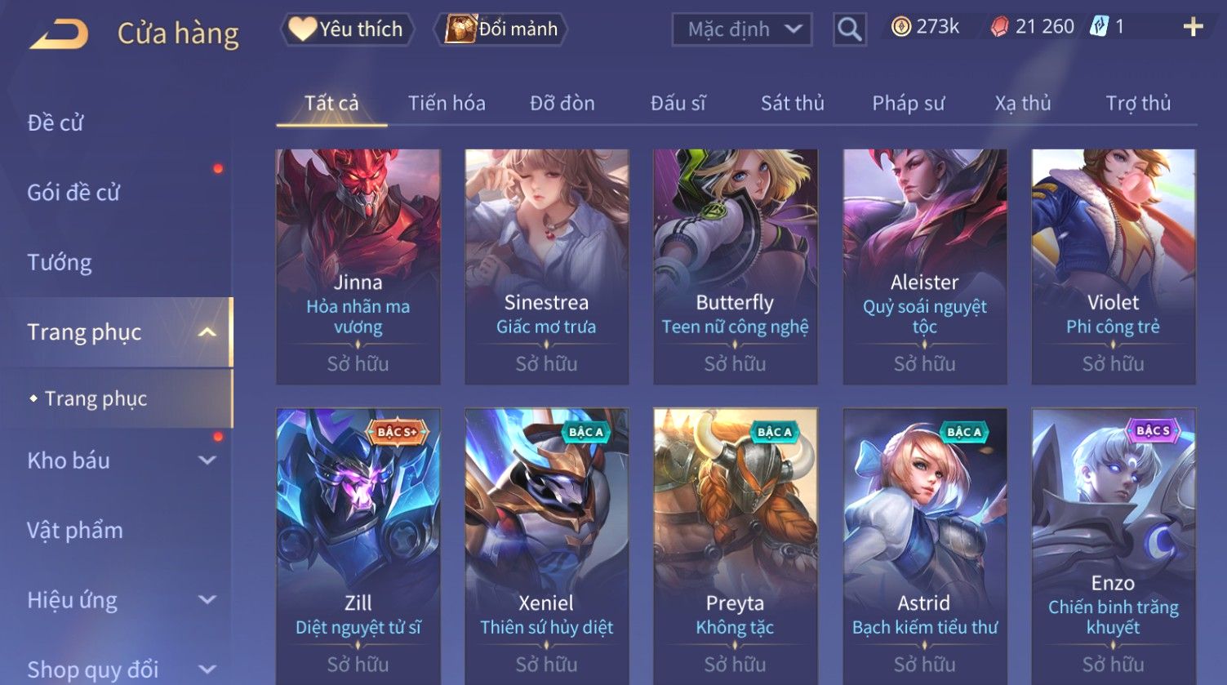Open the Mặc định sort dropdown
The image size is (1227, 685).
(741, 29)
